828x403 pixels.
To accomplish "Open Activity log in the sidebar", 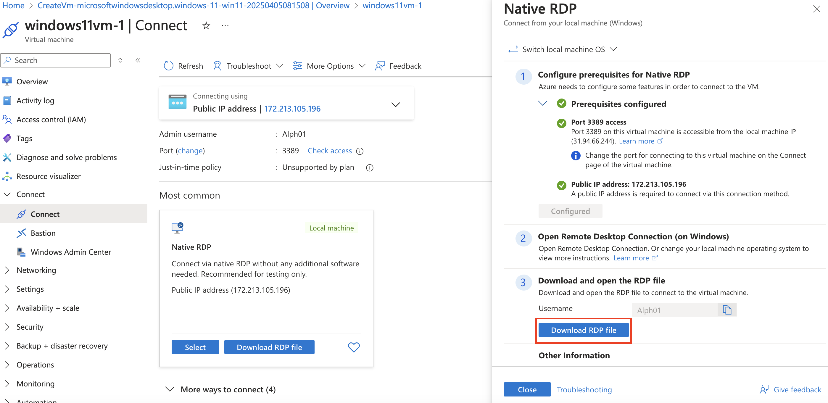I will tap(35, 101).
